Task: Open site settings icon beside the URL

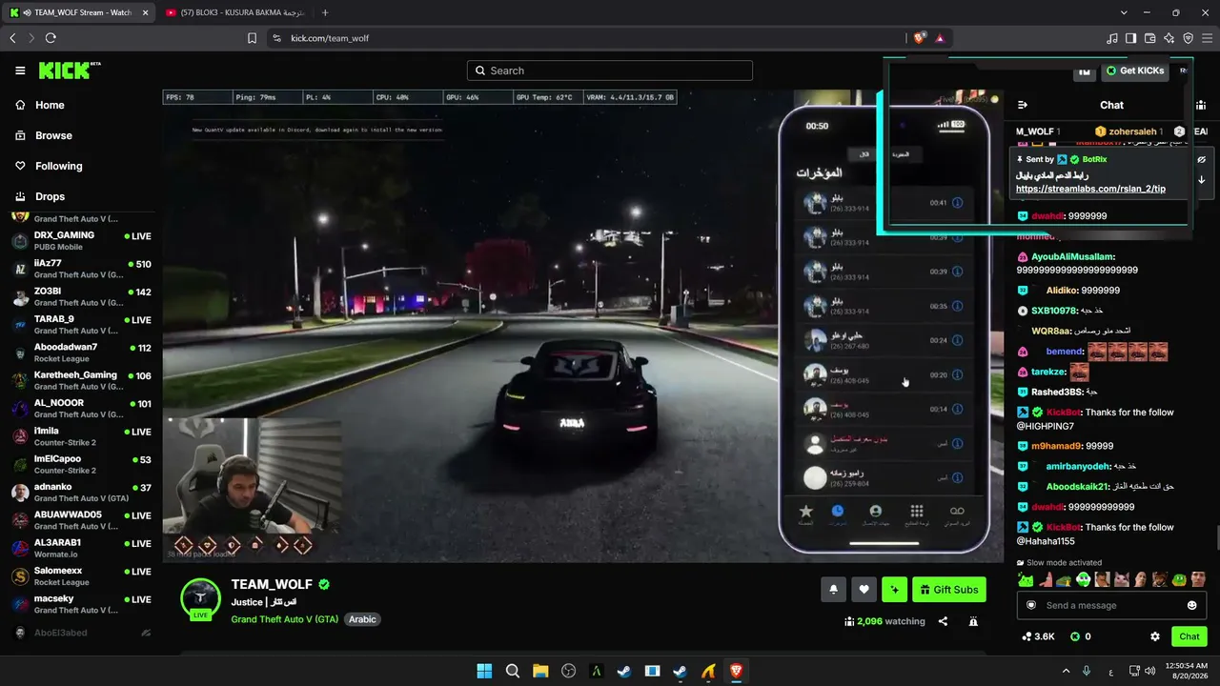Action: click(276, 38)
